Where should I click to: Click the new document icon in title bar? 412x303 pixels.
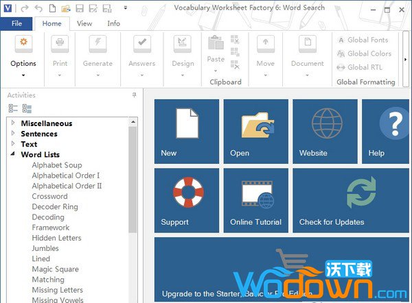pos(52,8)
